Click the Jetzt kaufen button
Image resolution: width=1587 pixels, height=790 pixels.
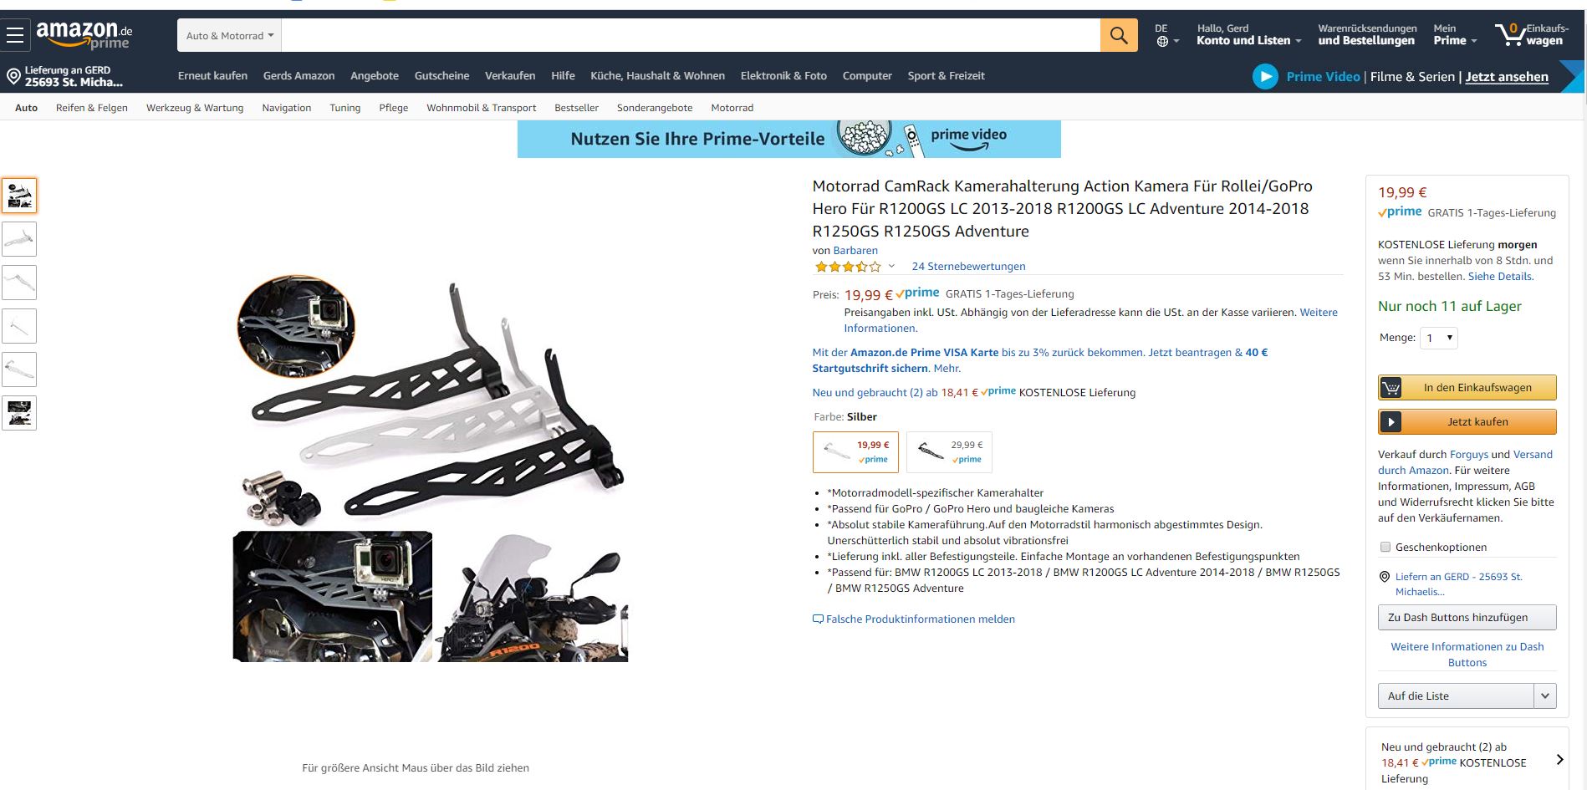[x=1467, y=422]
